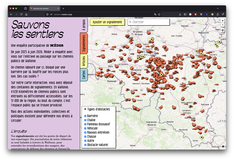Open the browser downloads panel
The height and width of the screenshot is (160, 234).
(x=180, y=14)
